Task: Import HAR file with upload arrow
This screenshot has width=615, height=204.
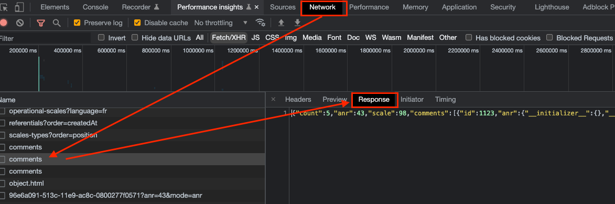Action: pyautogui.click(x=281, y=23)
